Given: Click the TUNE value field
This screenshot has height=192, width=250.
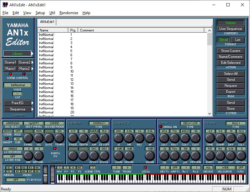Looking at the screenshot, I should 116,167.
